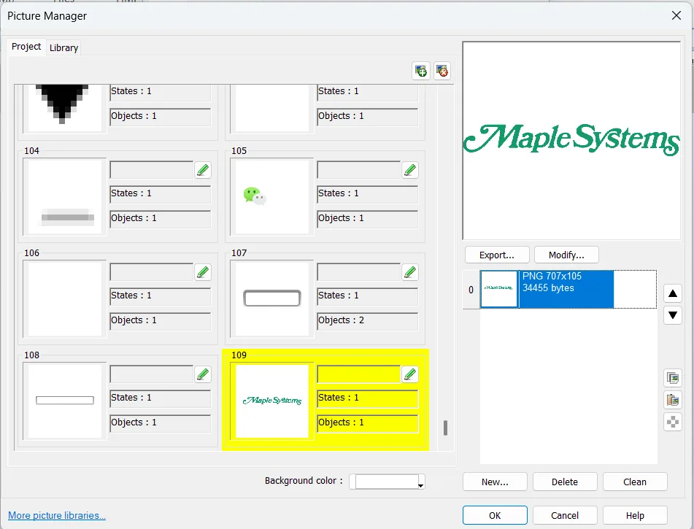
Task: Copy the selected state image
Action: (673, 379)
